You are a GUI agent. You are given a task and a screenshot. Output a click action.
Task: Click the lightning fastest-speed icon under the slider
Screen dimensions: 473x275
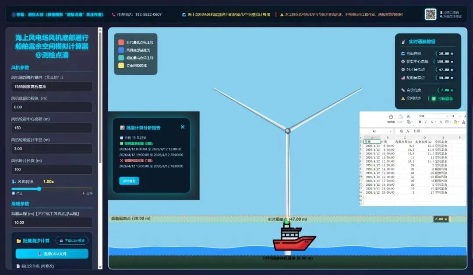pos(83,193)
